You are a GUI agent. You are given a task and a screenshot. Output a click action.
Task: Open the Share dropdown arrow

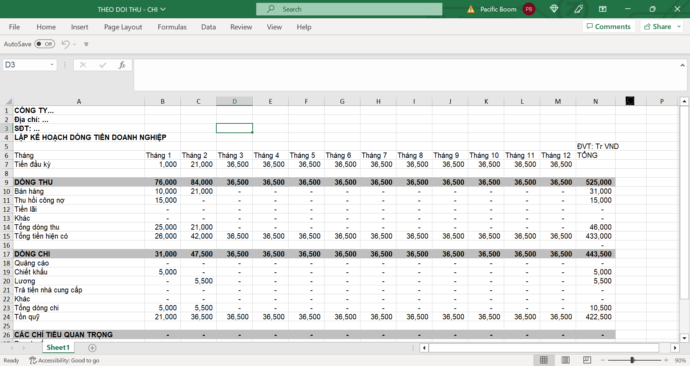679,27
